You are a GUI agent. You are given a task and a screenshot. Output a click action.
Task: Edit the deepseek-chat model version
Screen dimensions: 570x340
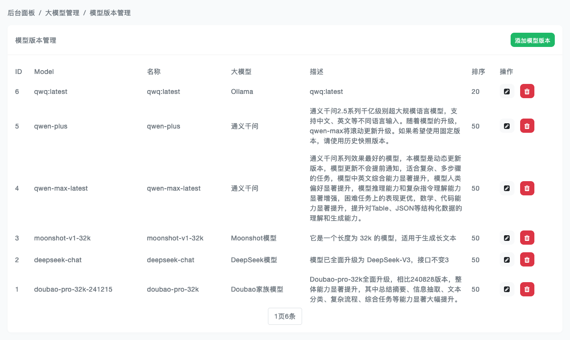tap(507, 259)
